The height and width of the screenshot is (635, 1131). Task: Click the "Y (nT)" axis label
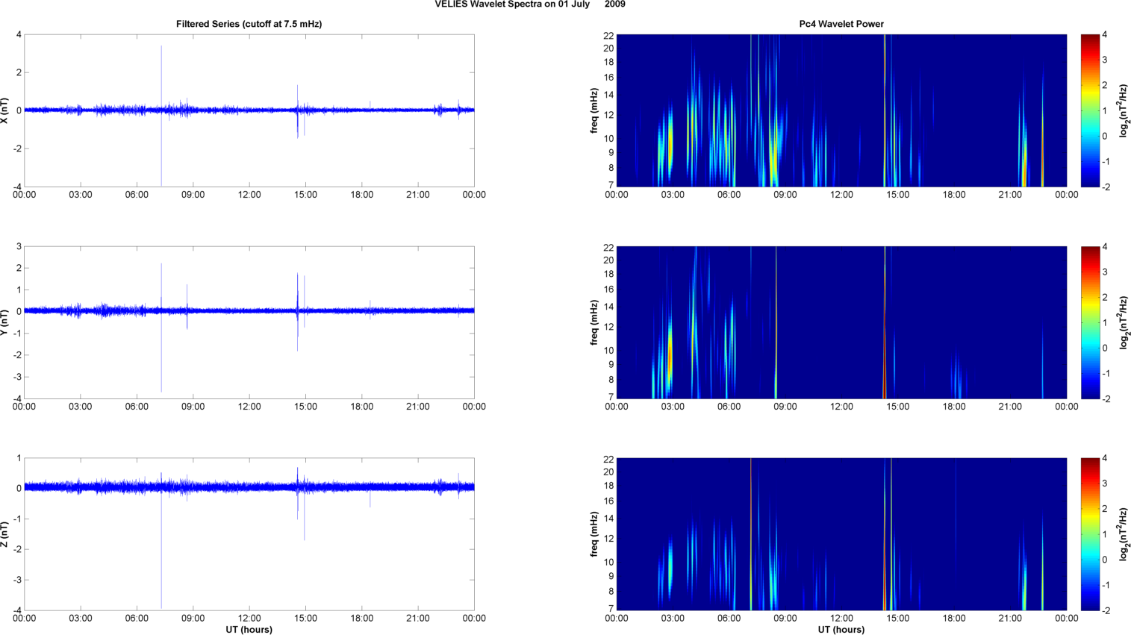point(5,322)
